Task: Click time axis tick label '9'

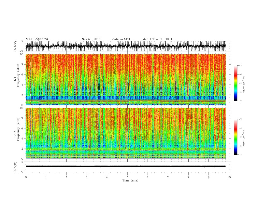Action: (x=208, y=177)
